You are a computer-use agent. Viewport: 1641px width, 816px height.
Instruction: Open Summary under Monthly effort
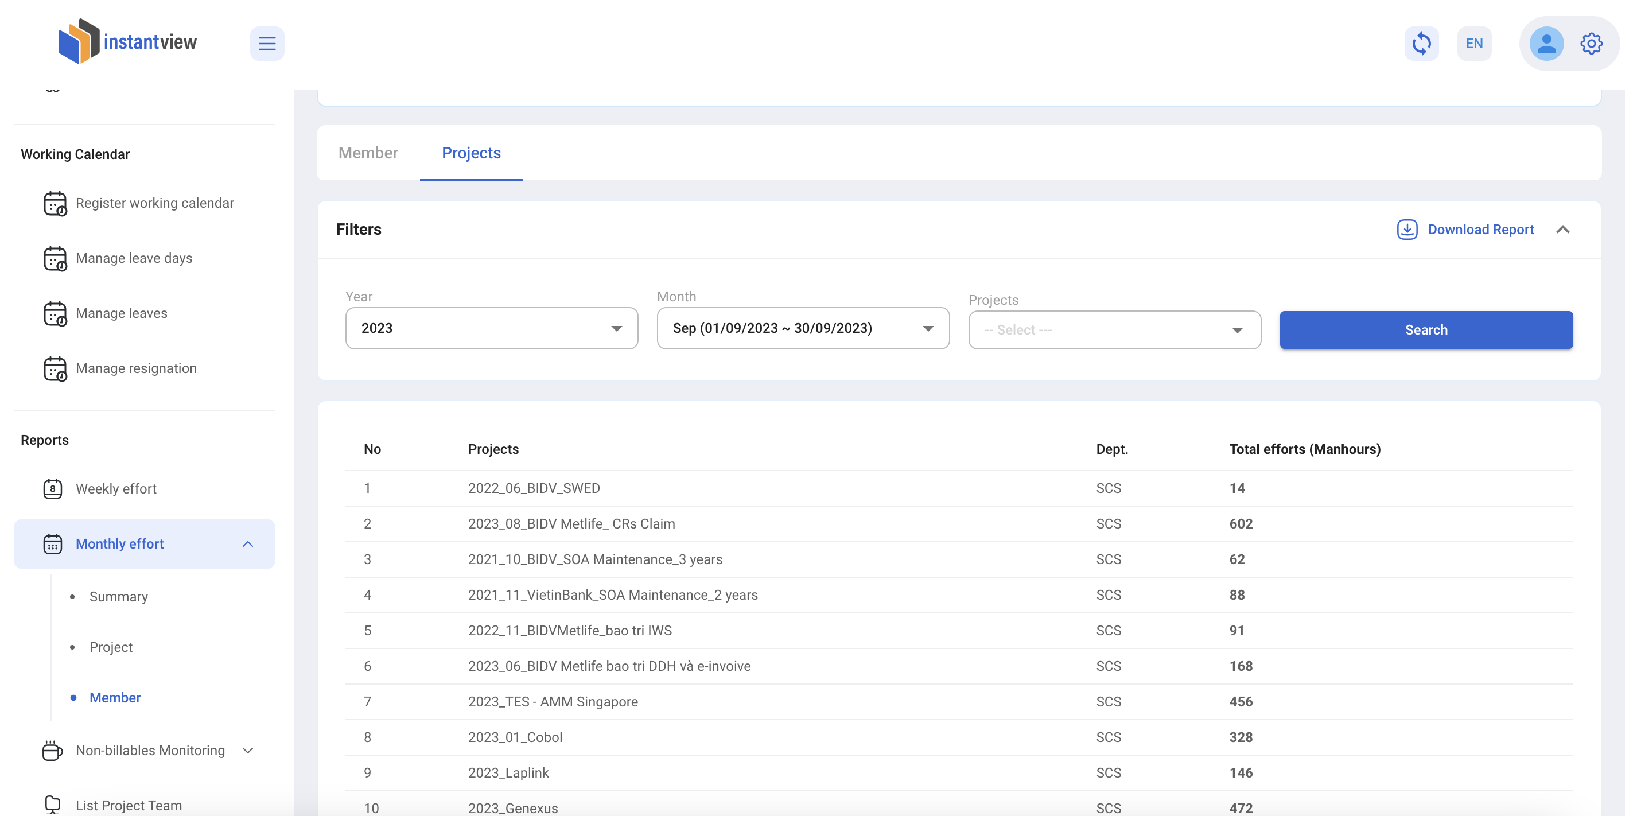click(119, 596)
